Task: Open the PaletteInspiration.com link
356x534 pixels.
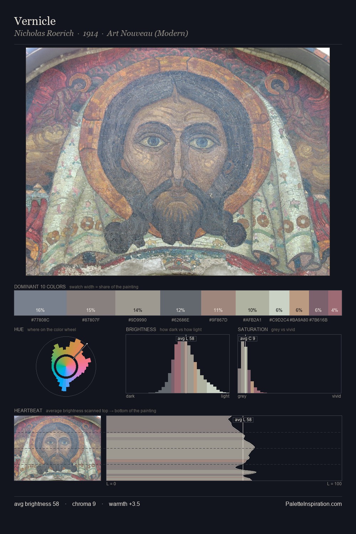Action: click(x=314, y=504)
